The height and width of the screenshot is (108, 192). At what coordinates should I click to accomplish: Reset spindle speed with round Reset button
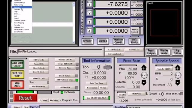coord(178,75)
